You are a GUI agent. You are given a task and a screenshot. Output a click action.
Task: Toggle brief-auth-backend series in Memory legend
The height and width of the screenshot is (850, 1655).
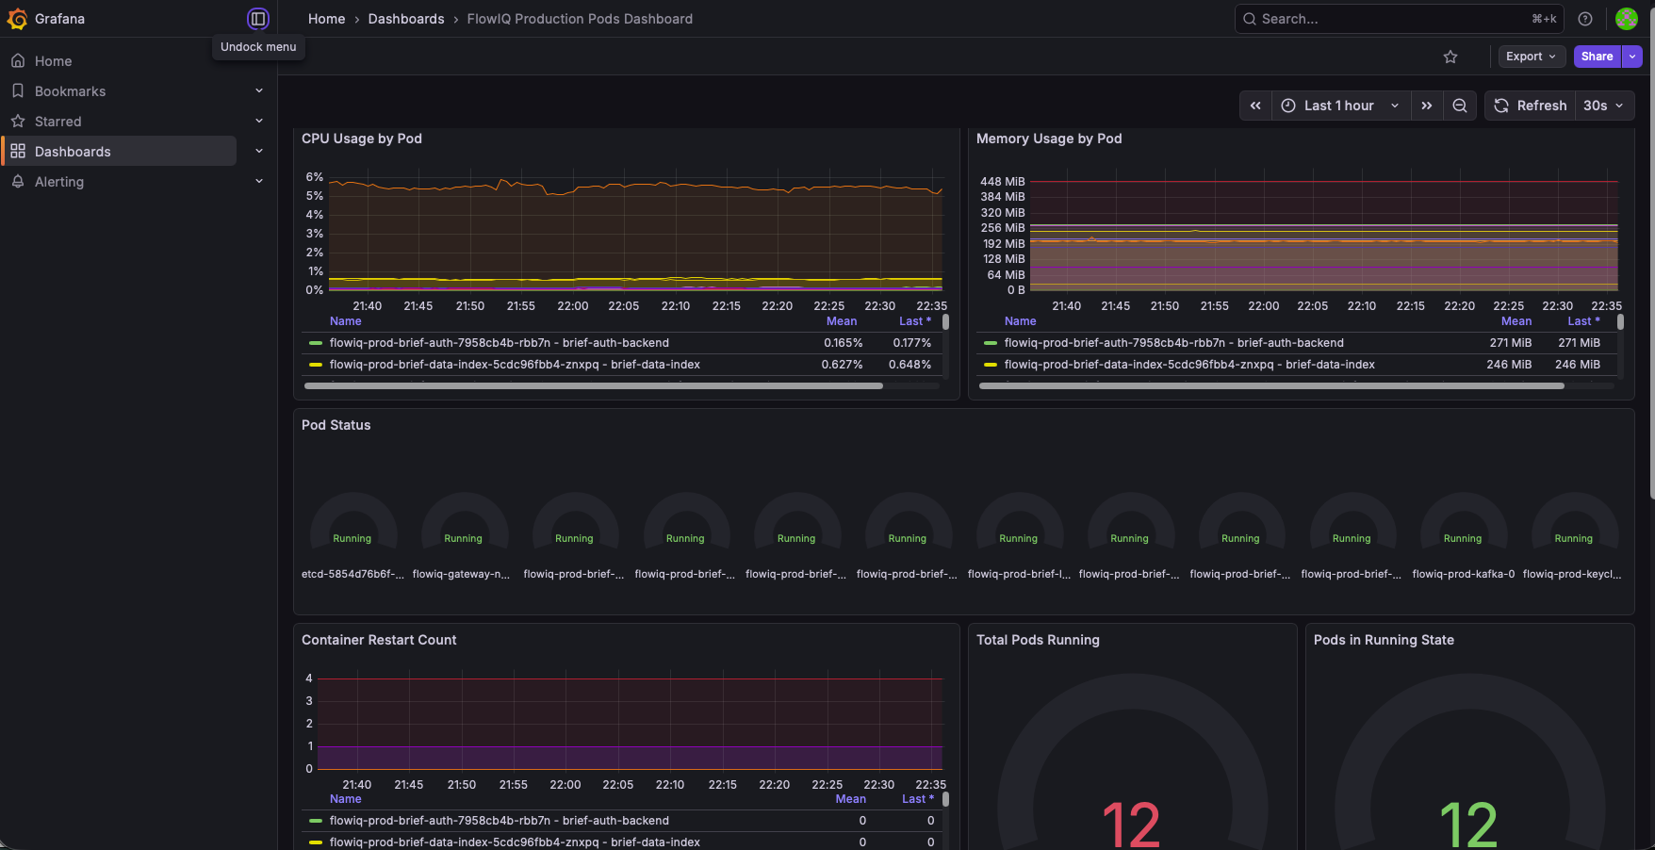coord(1174,343)
